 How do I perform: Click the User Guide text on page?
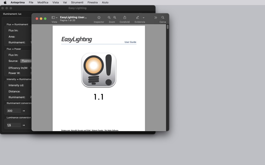pos(130,42)
